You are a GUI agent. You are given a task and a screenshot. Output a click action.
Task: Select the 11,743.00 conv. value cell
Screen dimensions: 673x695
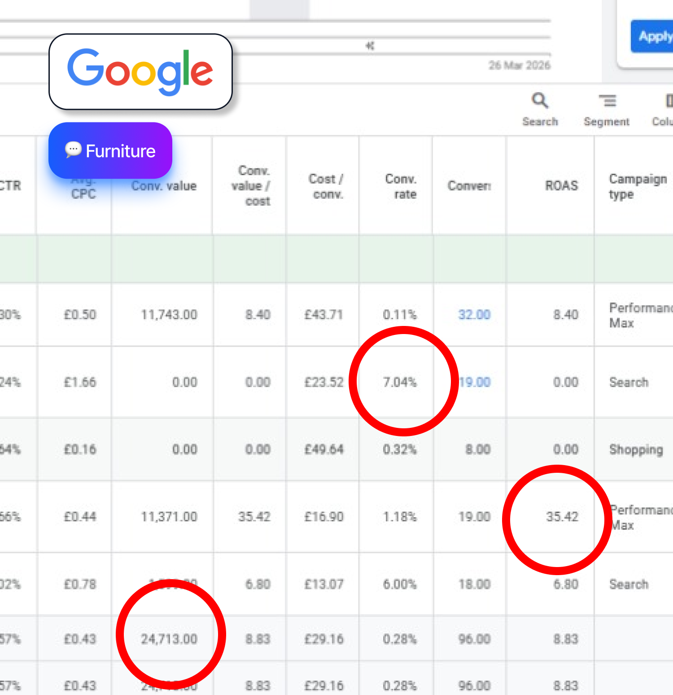[169, 315]
